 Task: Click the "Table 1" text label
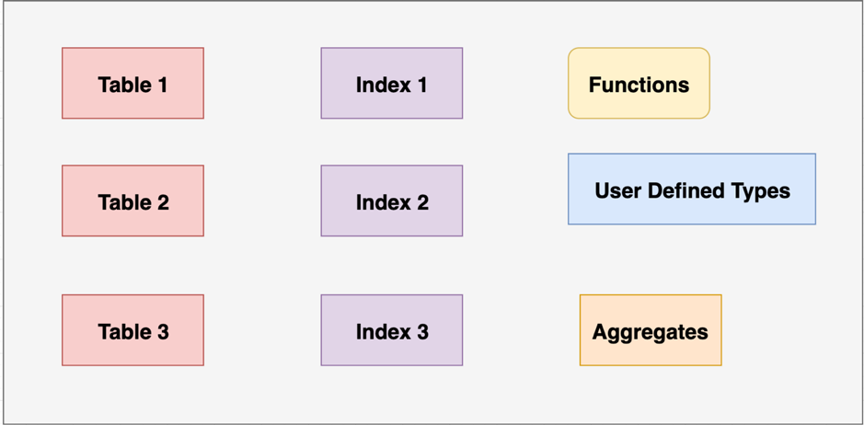(x=132, y=85)
